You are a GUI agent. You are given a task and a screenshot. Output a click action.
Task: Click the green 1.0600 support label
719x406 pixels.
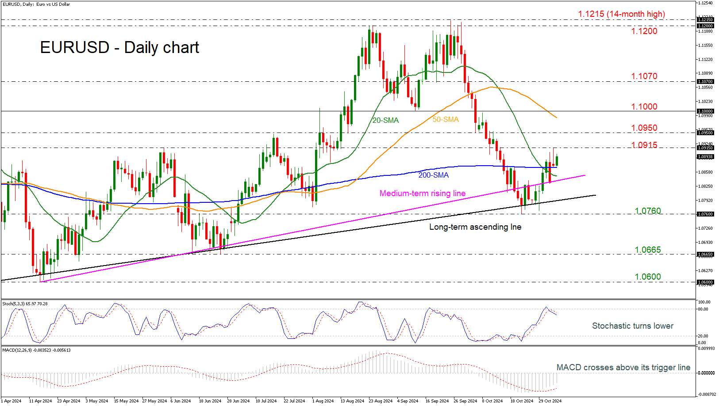pos(648,277)
